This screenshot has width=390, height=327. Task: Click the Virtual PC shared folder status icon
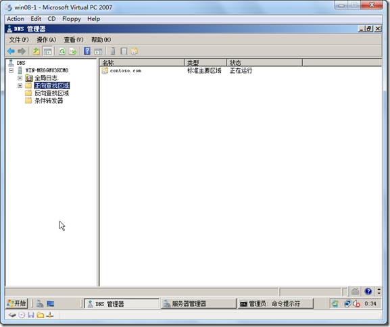tap(41, 316)
